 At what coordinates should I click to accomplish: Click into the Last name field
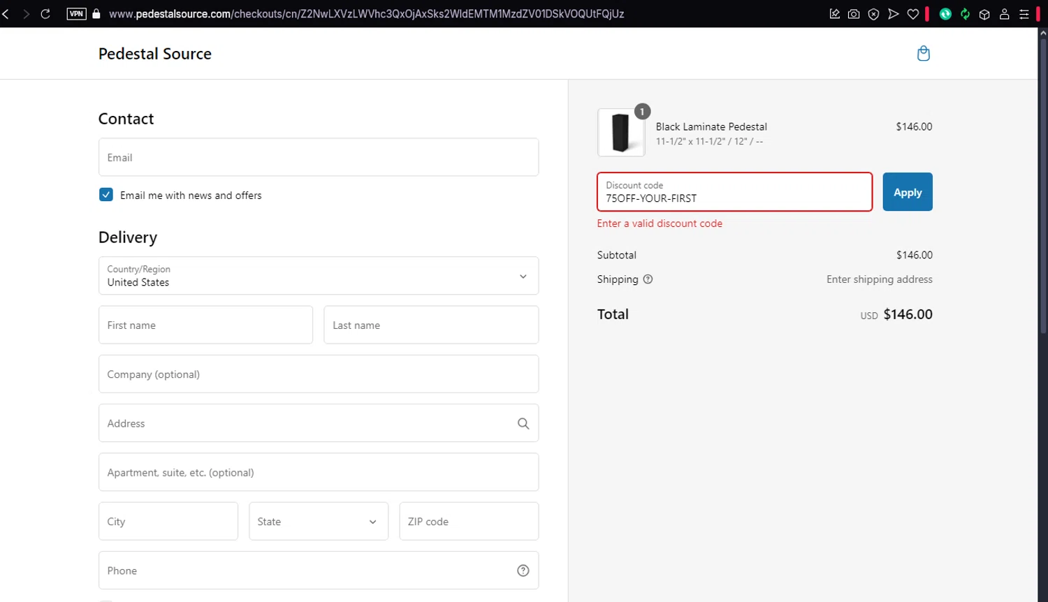pyautogui.click(x=431, y=325)
